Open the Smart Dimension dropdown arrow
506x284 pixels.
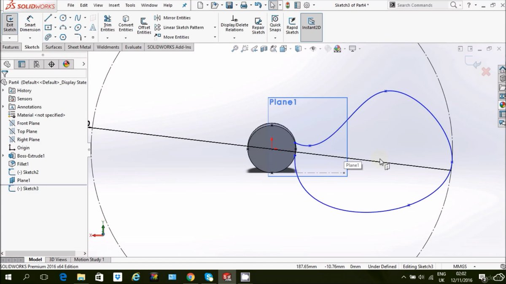[x=30, y=37]
